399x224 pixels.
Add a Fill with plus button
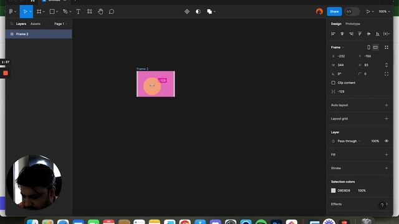[x=387, y=155]
